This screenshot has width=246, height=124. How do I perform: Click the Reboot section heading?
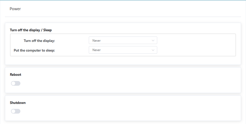pos(15,75)
